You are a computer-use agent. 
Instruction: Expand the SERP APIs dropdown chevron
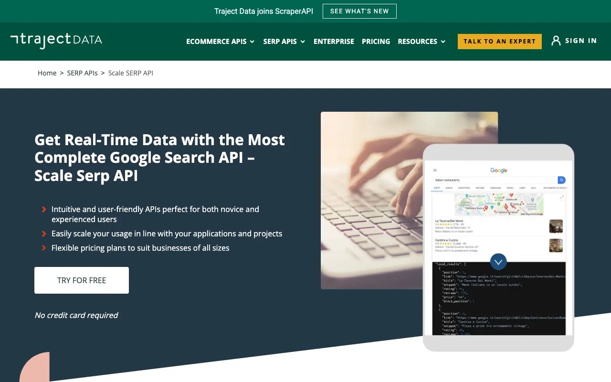point(302,42)
